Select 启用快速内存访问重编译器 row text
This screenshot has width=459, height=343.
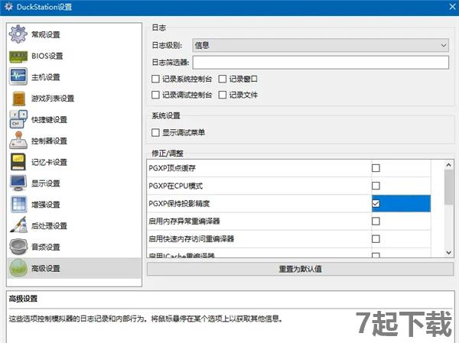(x=191, y=239)
